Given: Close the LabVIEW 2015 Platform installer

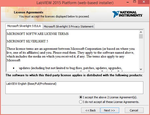Looking at the screenshot, I should click(144, 2).
